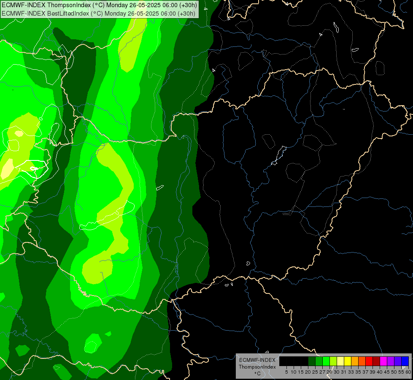The image size is (413, 380).
Task: Click the legend tick value 5
Action: click(286, 372)
